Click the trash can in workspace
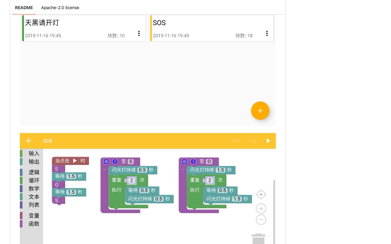 258,239
